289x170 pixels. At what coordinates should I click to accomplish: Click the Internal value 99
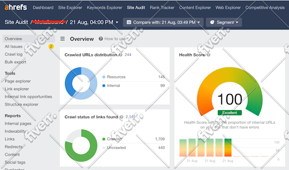tap(162, 86)
